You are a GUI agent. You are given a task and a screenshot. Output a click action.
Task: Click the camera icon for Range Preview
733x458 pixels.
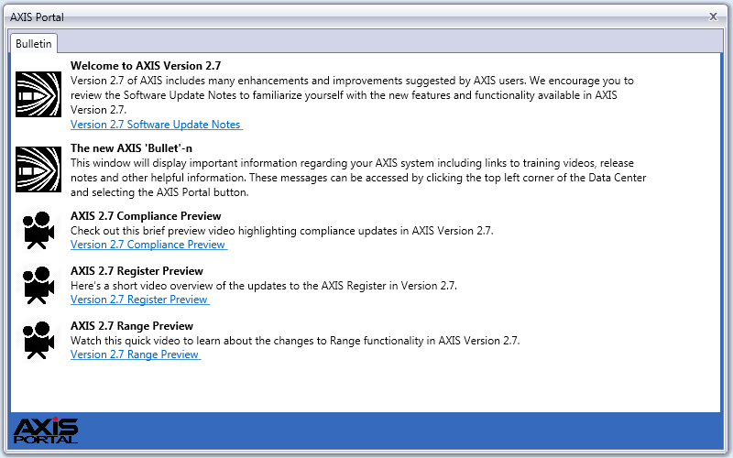[38, 340]
